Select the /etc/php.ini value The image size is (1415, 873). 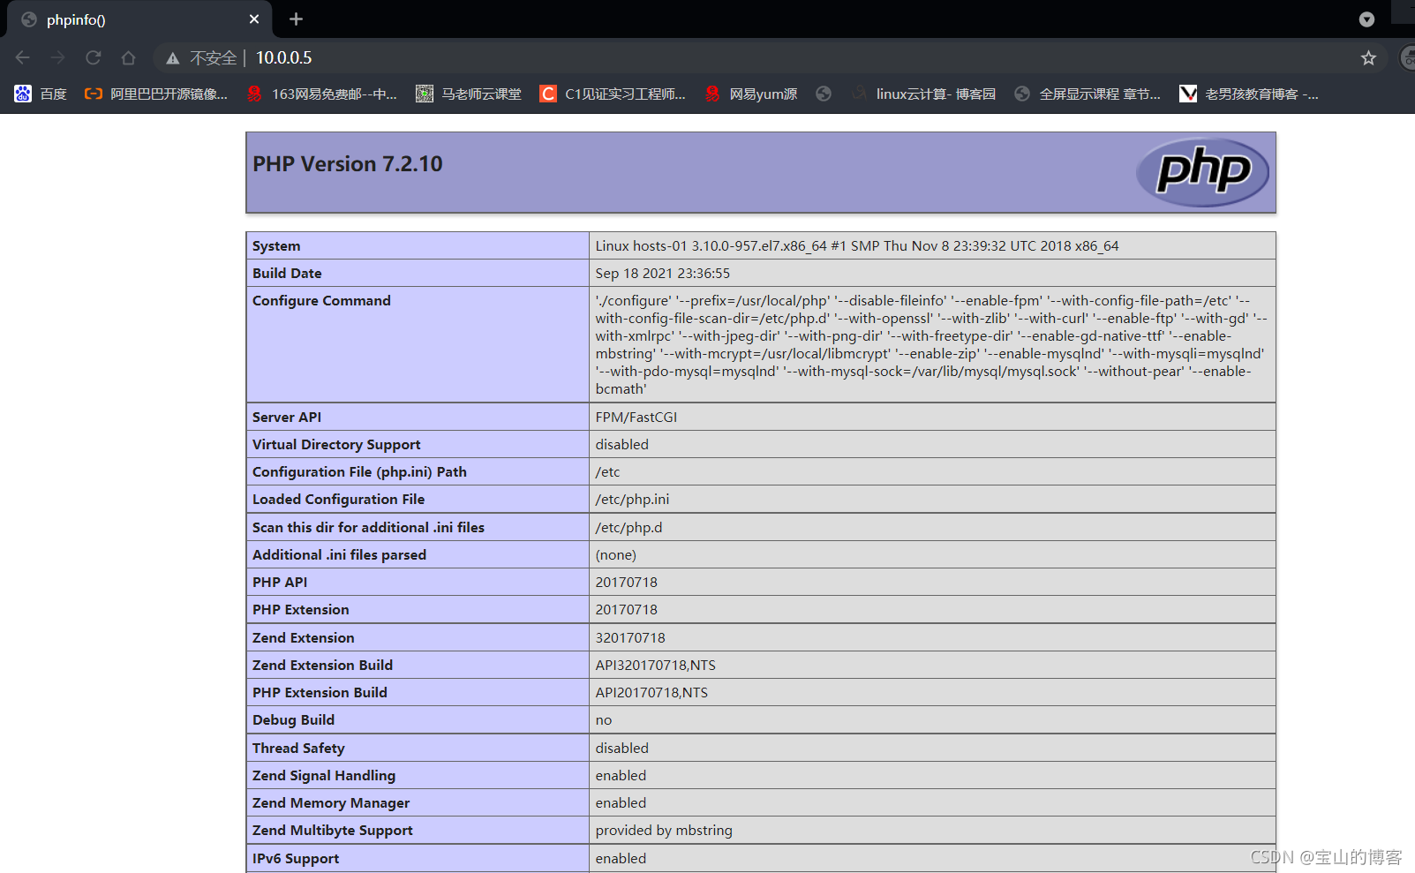(x=632, y=500)
